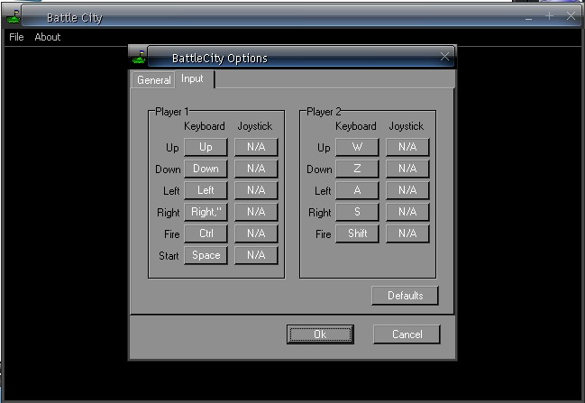Set Player 1 Down joystick binding

pyautogui.click(x=256, y=169)
